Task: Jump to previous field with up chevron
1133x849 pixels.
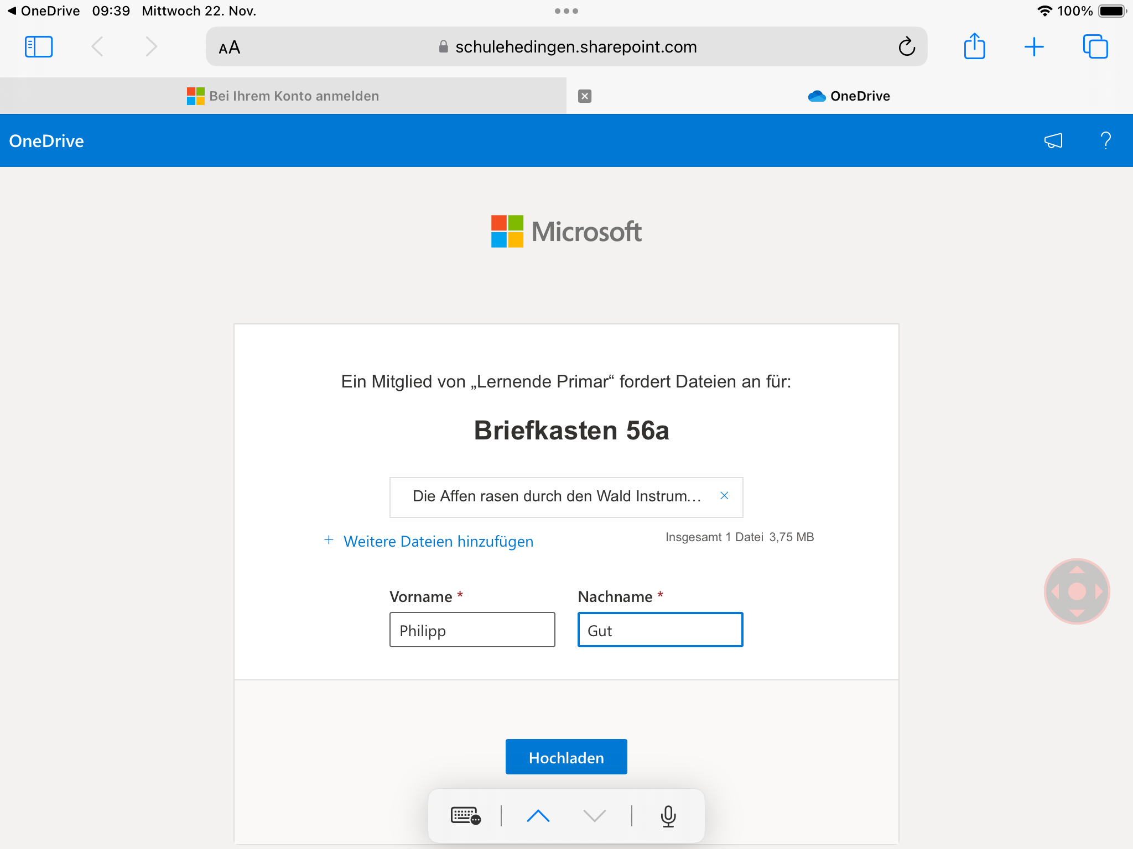Action: pyautogui.click(x=538, y=816)
